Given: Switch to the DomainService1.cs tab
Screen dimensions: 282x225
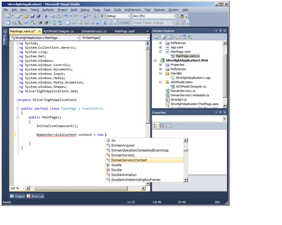Looking at the screenshot, I should coord(94,32).
